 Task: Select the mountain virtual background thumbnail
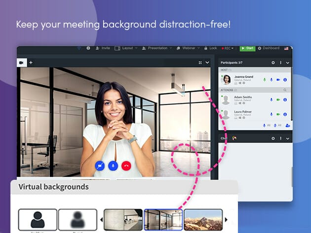[202, 220]
